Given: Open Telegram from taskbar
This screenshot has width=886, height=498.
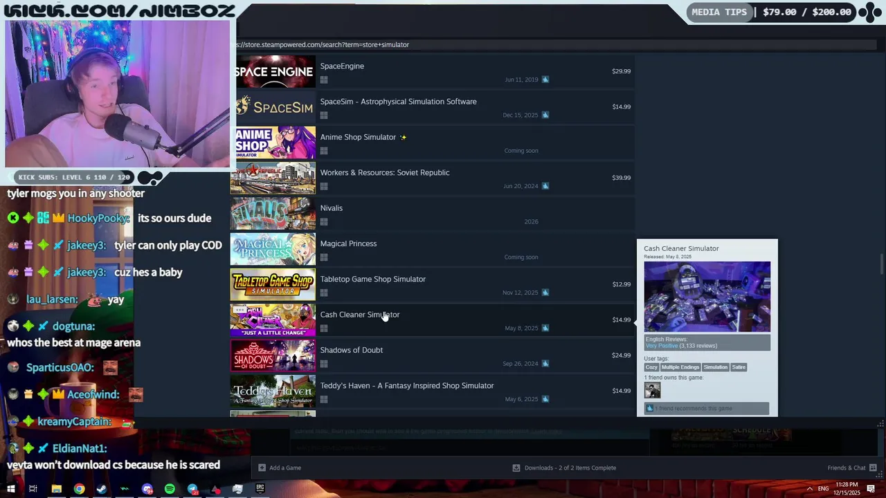Looking at the screenshot, I should coord(192,489).
